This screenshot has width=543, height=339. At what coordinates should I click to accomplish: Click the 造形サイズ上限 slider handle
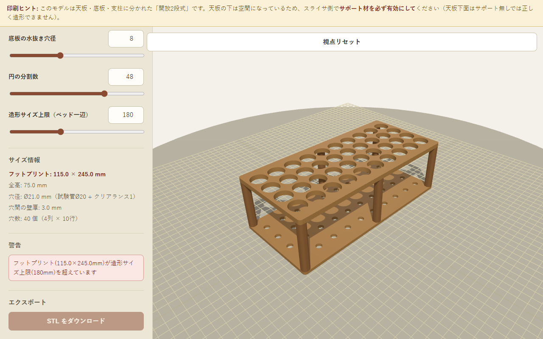(x=61, y=132)
